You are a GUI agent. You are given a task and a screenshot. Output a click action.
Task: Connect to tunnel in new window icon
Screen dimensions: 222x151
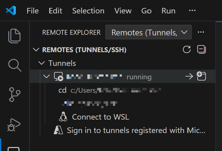[x=201, y=76]
